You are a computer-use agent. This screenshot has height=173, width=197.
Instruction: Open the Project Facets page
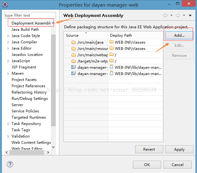point(24,80)
